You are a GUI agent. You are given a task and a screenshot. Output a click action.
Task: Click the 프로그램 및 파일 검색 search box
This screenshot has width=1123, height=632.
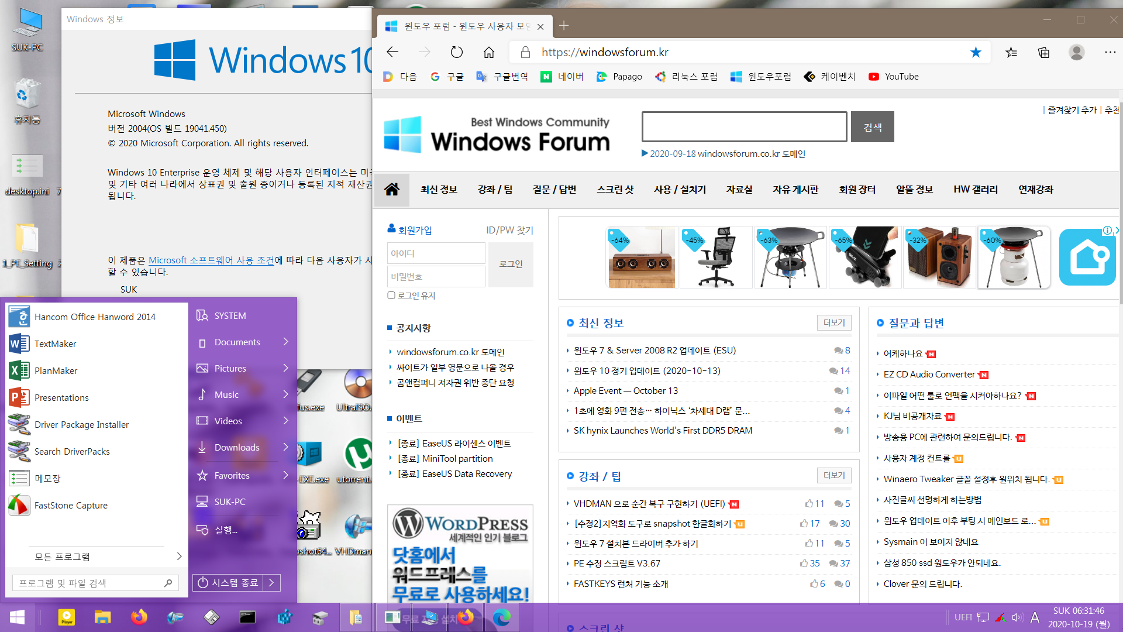[95, 583]
